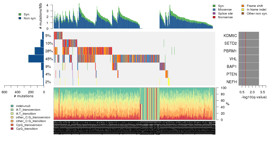Viewport: 269px width, 149px height.
Task: Click the KDM5C gene label
Action: [x=230, y=36]
